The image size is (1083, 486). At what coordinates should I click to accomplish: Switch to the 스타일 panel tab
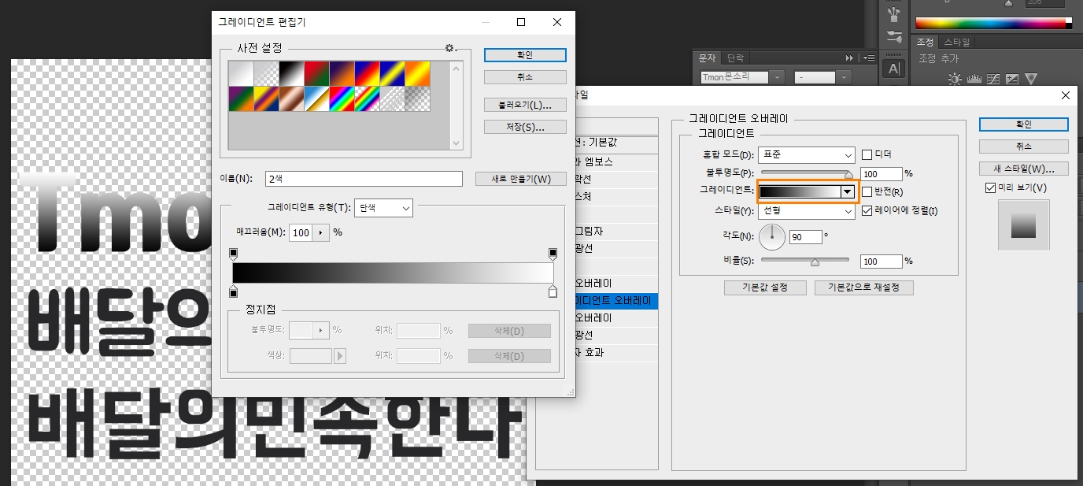click(x=956, y=42)
